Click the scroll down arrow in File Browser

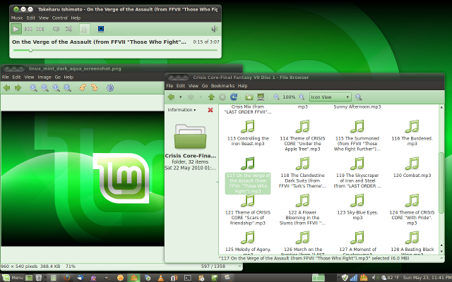[x=441, y=251]
